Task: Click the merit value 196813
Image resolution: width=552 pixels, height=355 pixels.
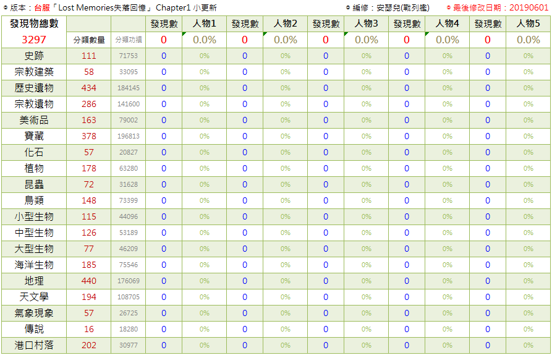Action: (129, 136)
